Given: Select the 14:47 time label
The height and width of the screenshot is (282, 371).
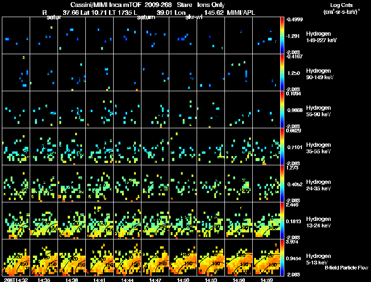Looking at the screenshot, I should [155, 280].
